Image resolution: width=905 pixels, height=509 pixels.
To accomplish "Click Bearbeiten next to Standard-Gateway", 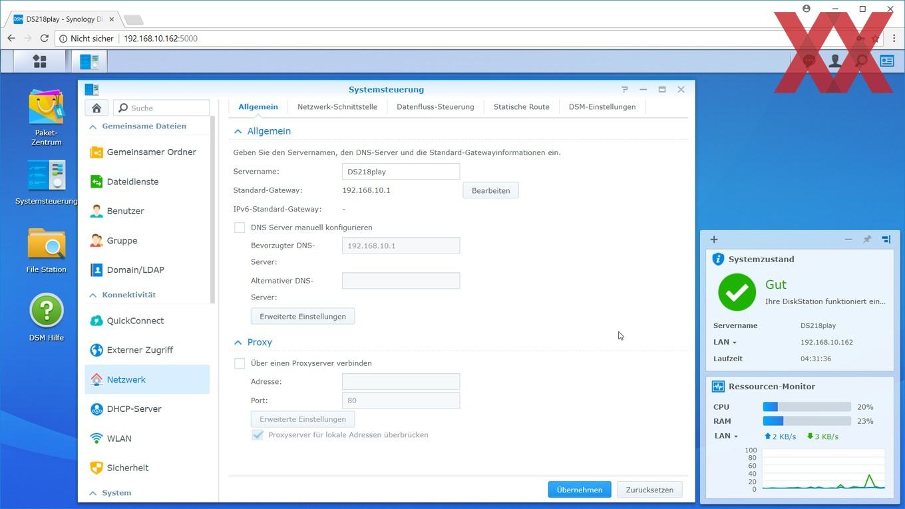I will coord(491,190).
